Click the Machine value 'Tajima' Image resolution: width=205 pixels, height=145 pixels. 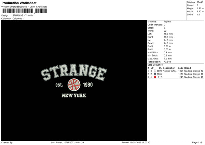(x=167, y=22)
